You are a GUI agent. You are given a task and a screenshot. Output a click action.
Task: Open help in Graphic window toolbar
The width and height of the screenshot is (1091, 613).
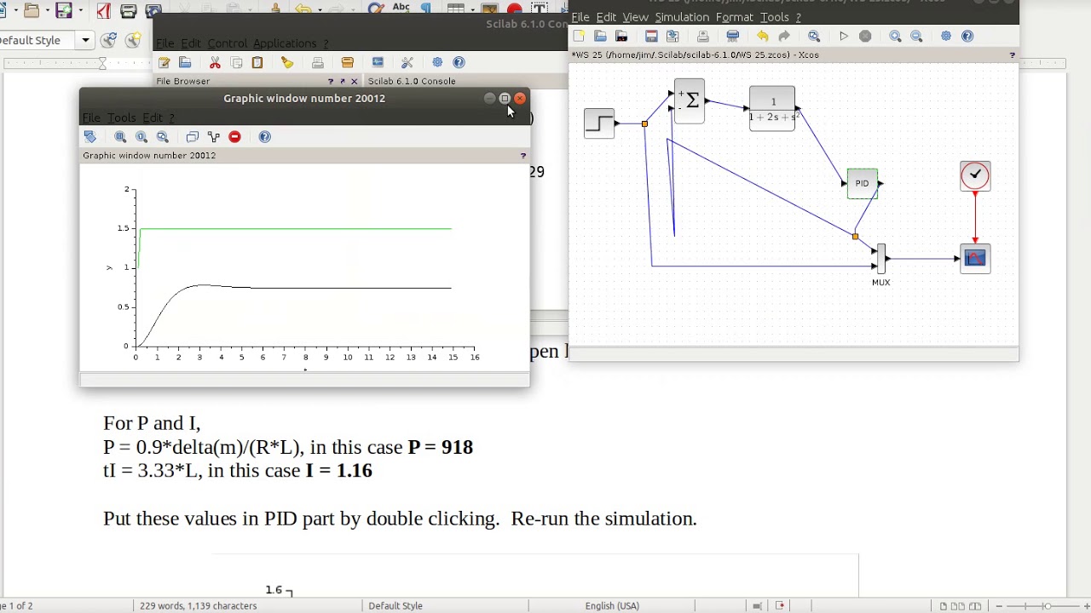(x=265, y=137)
